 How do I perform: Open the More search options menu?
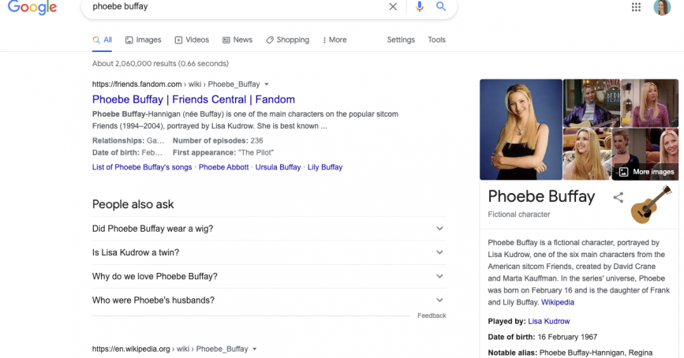[333, 40]
